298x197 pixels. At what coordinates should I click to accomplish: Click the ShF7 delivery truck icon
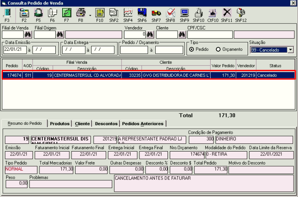pos(156,13)
